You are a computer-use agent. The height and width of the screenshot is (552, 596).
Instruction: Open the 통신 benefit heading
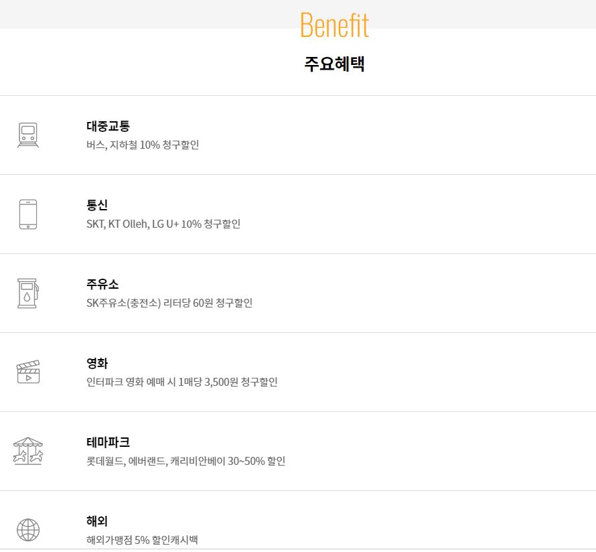(x=97, y=205)
